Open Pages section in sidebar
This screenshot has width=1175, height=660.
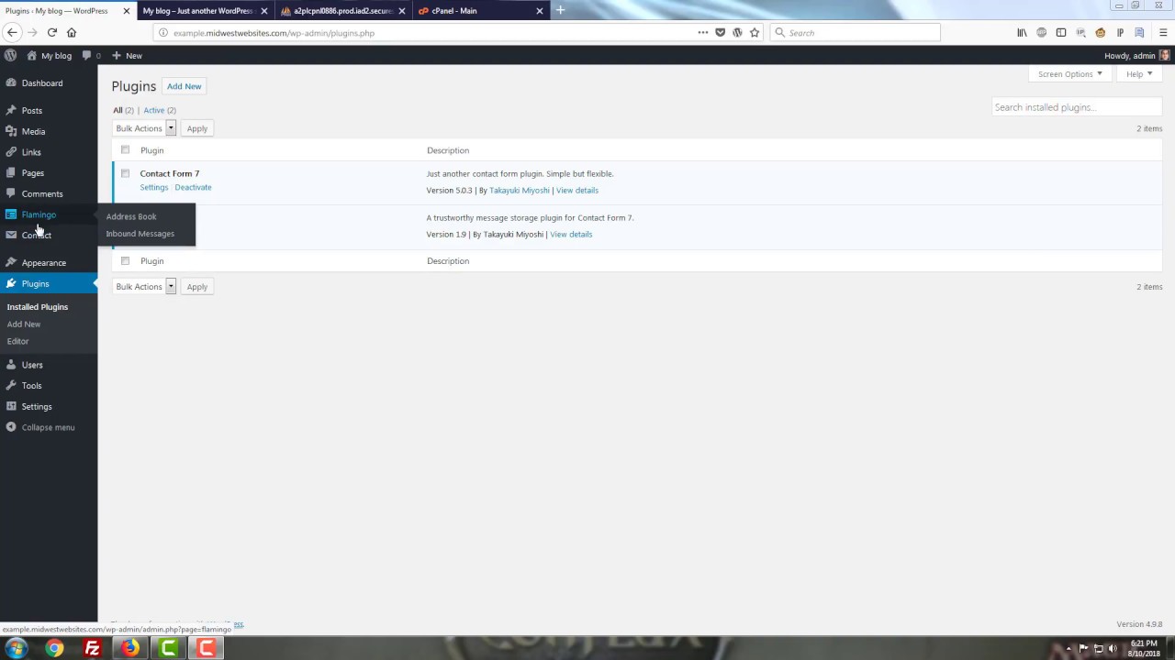click(x=33, y=173)
